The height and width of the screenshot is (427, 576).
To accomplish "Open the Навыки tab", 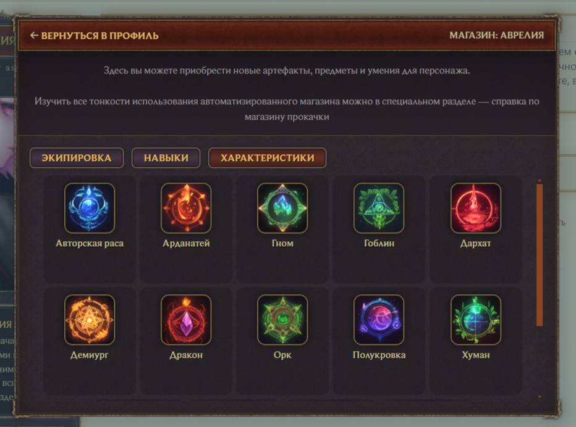I will coord(166,158).
